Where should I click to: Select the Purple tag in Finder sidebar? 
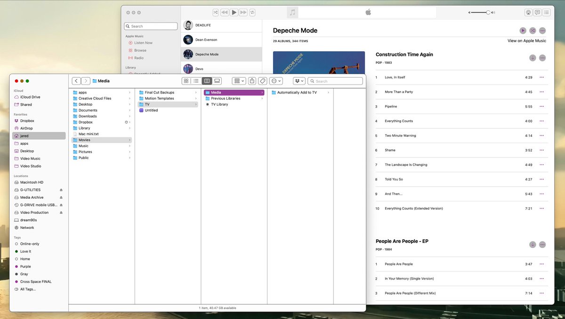coord(39,266)
